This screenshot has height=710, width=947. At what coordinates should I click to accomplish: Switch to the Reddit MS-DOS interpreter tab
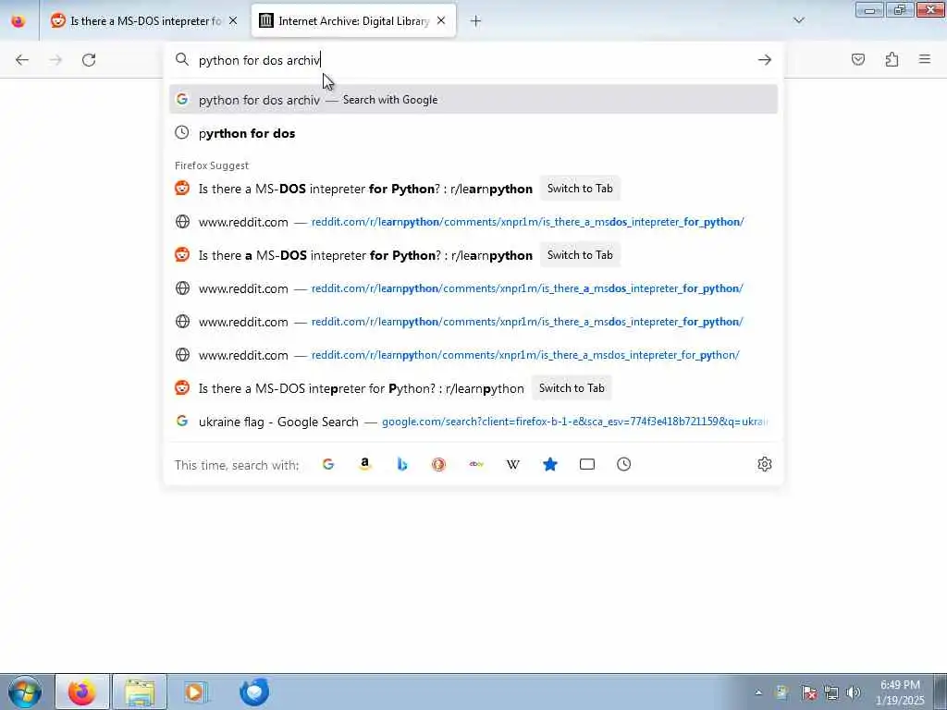click(x=143, y=21)
